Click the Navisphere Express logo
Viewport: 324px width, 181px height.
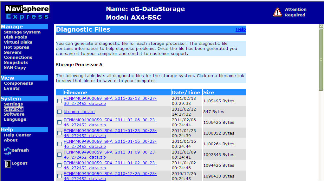click(28, 12)
